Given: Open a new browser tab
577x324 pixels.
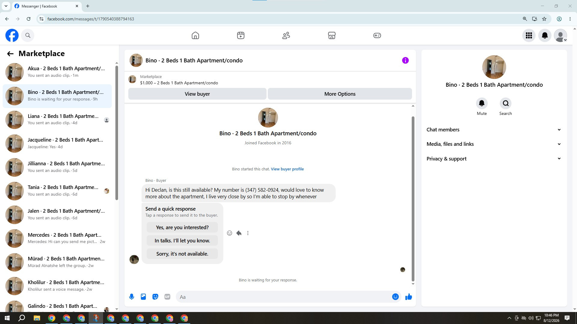Looking at the screenshot, I should (x=88, y=6).
